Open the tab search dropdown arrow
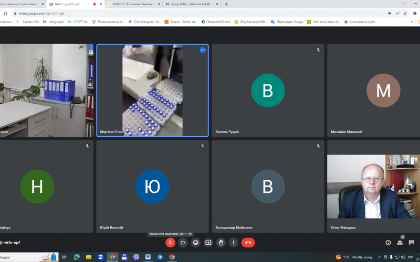Viewport: 420px width, 262px height. pyautogui.click(x=404, y=4)
